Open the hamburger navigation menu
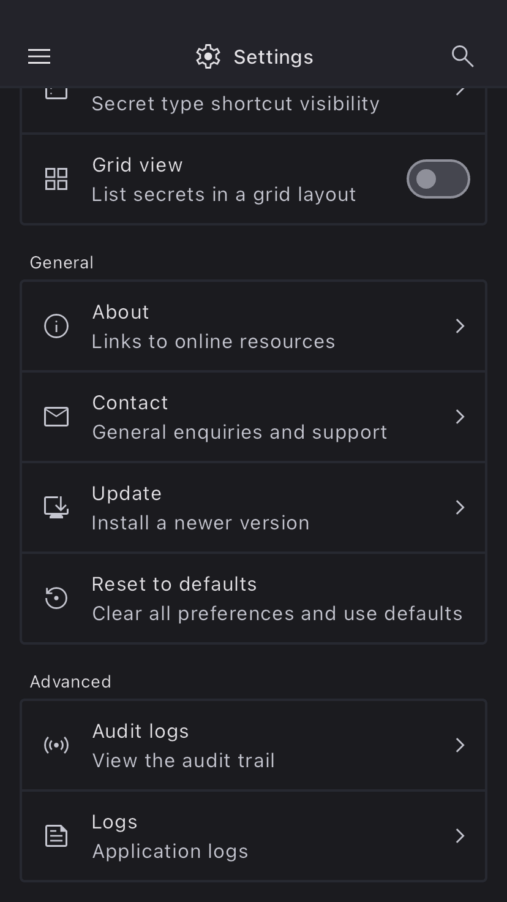507x902 pixels. (39, 56)
